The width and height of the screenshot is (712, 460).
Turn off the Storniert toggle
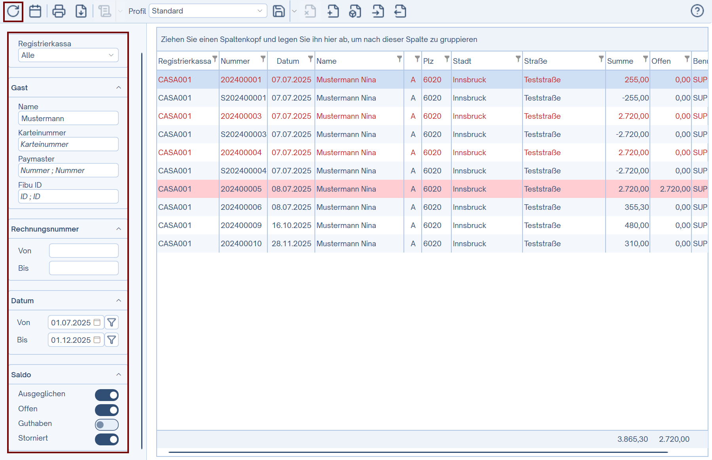tap(106, 439)
